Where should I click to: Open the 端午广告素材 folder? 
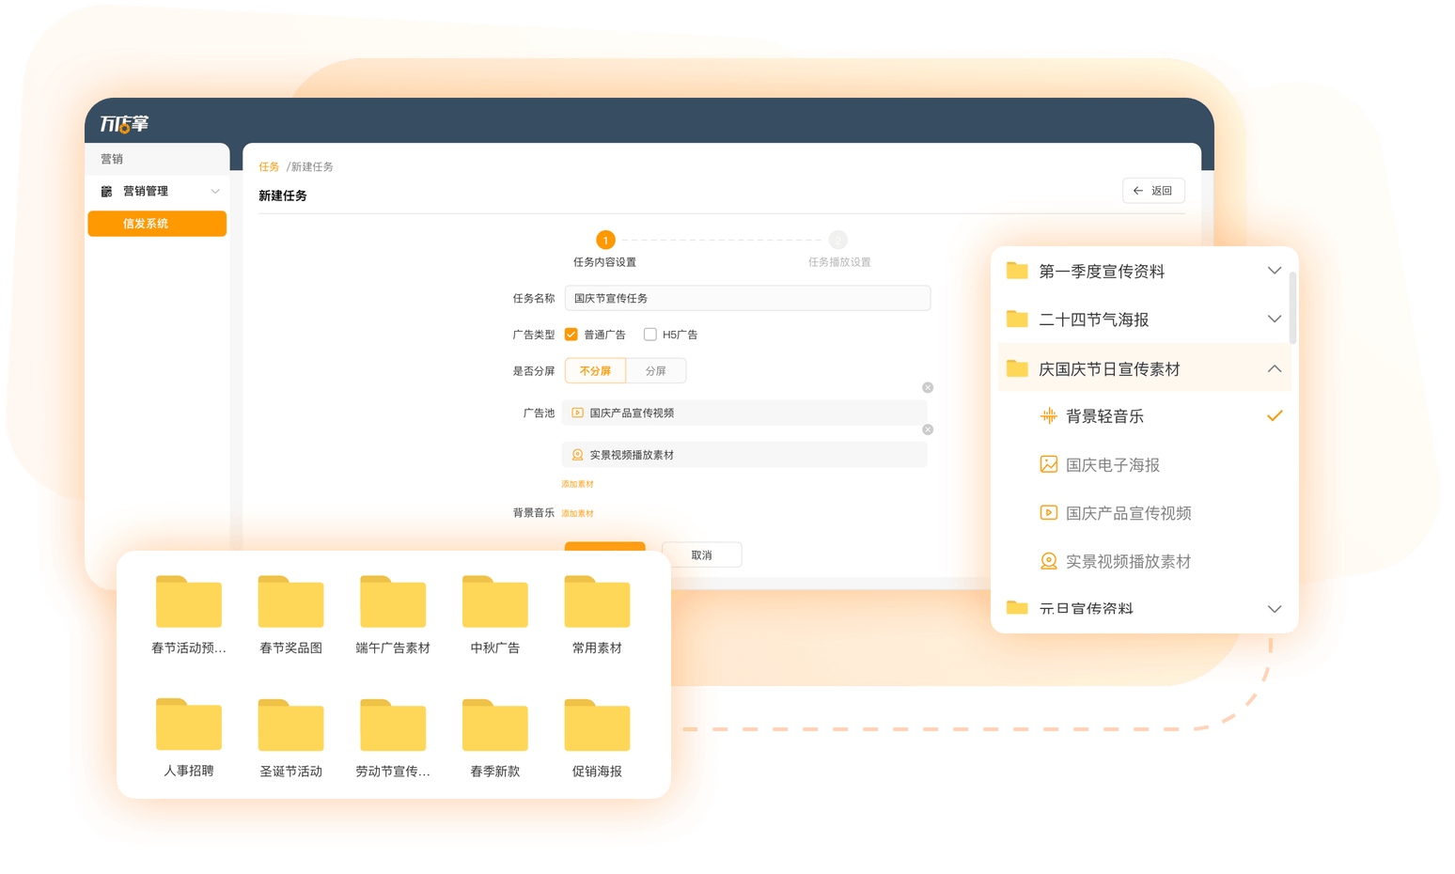393,602
